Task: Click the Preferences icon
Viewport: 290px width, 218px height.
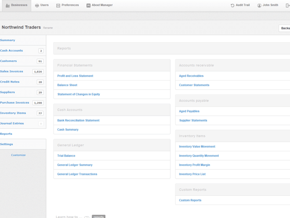Action: tap(59, 5)
